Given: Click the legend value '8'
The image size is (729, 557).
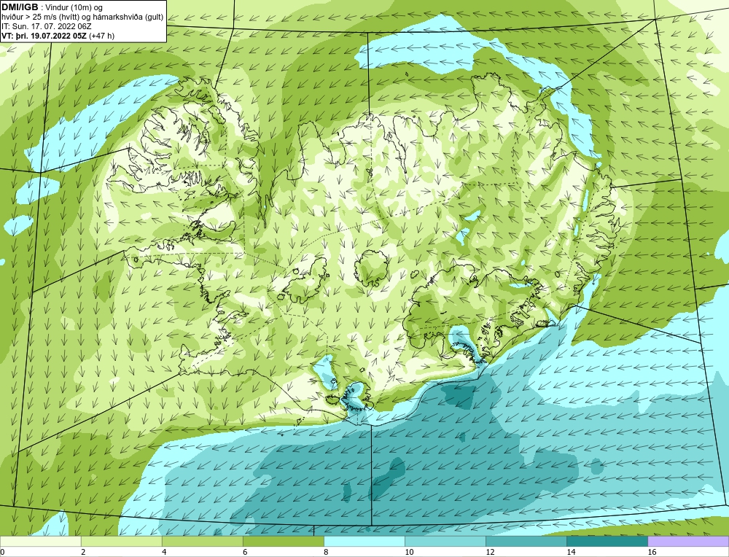Looking at the screenshot, I should (x=326, y=552).
